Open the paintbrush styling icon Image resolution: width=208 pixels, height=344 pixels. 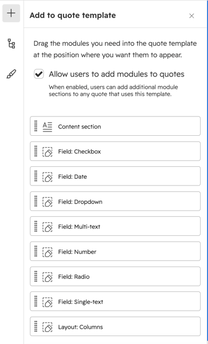tap(11, 74)
